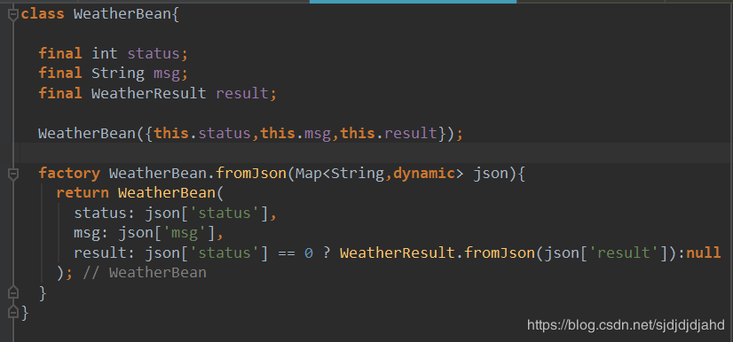Click 'Map<String,' in the factory signature

pyautogui.click(x=343, y=173)
